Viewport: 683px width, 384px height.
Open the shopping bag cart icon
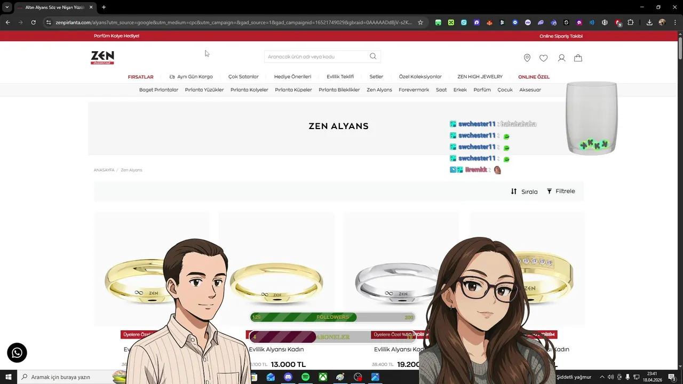coord(578,58)
